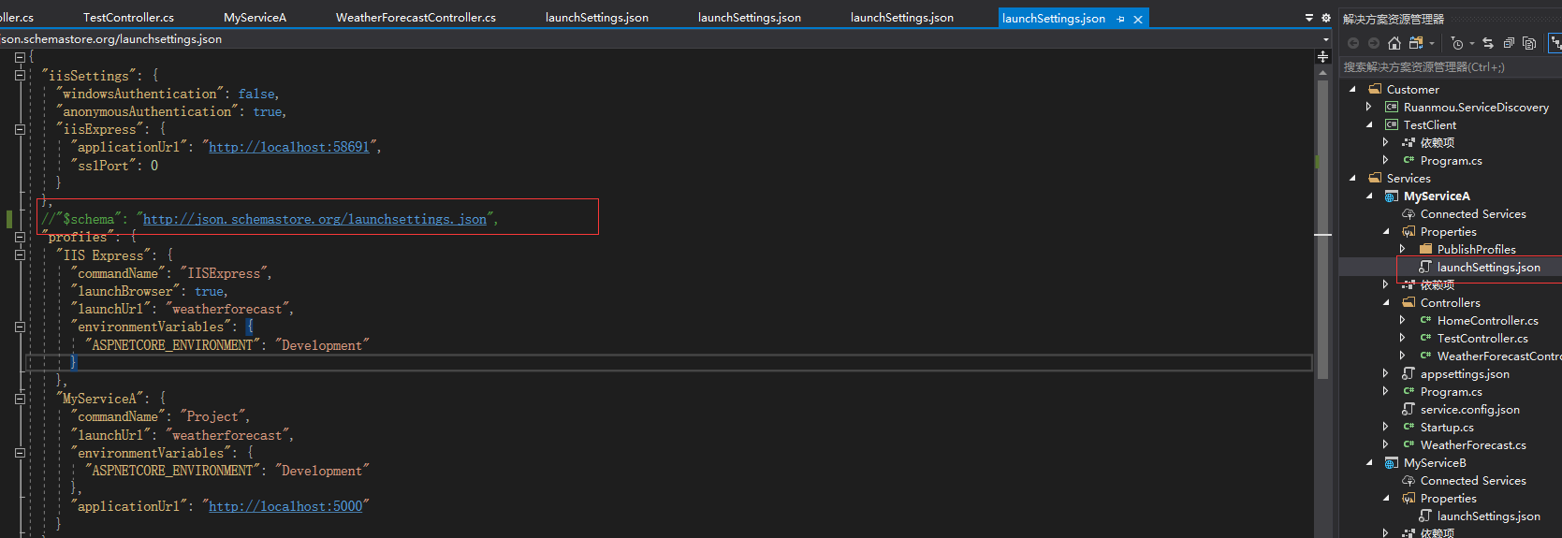1562x538 pixels.
Task: Open the active documents list dropdown arrow
Action: (x=1309, y=18)
